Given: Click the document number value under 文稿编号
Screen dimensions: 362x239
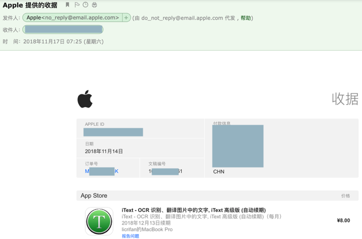Looking at the screenshot, I should point(165,171).
